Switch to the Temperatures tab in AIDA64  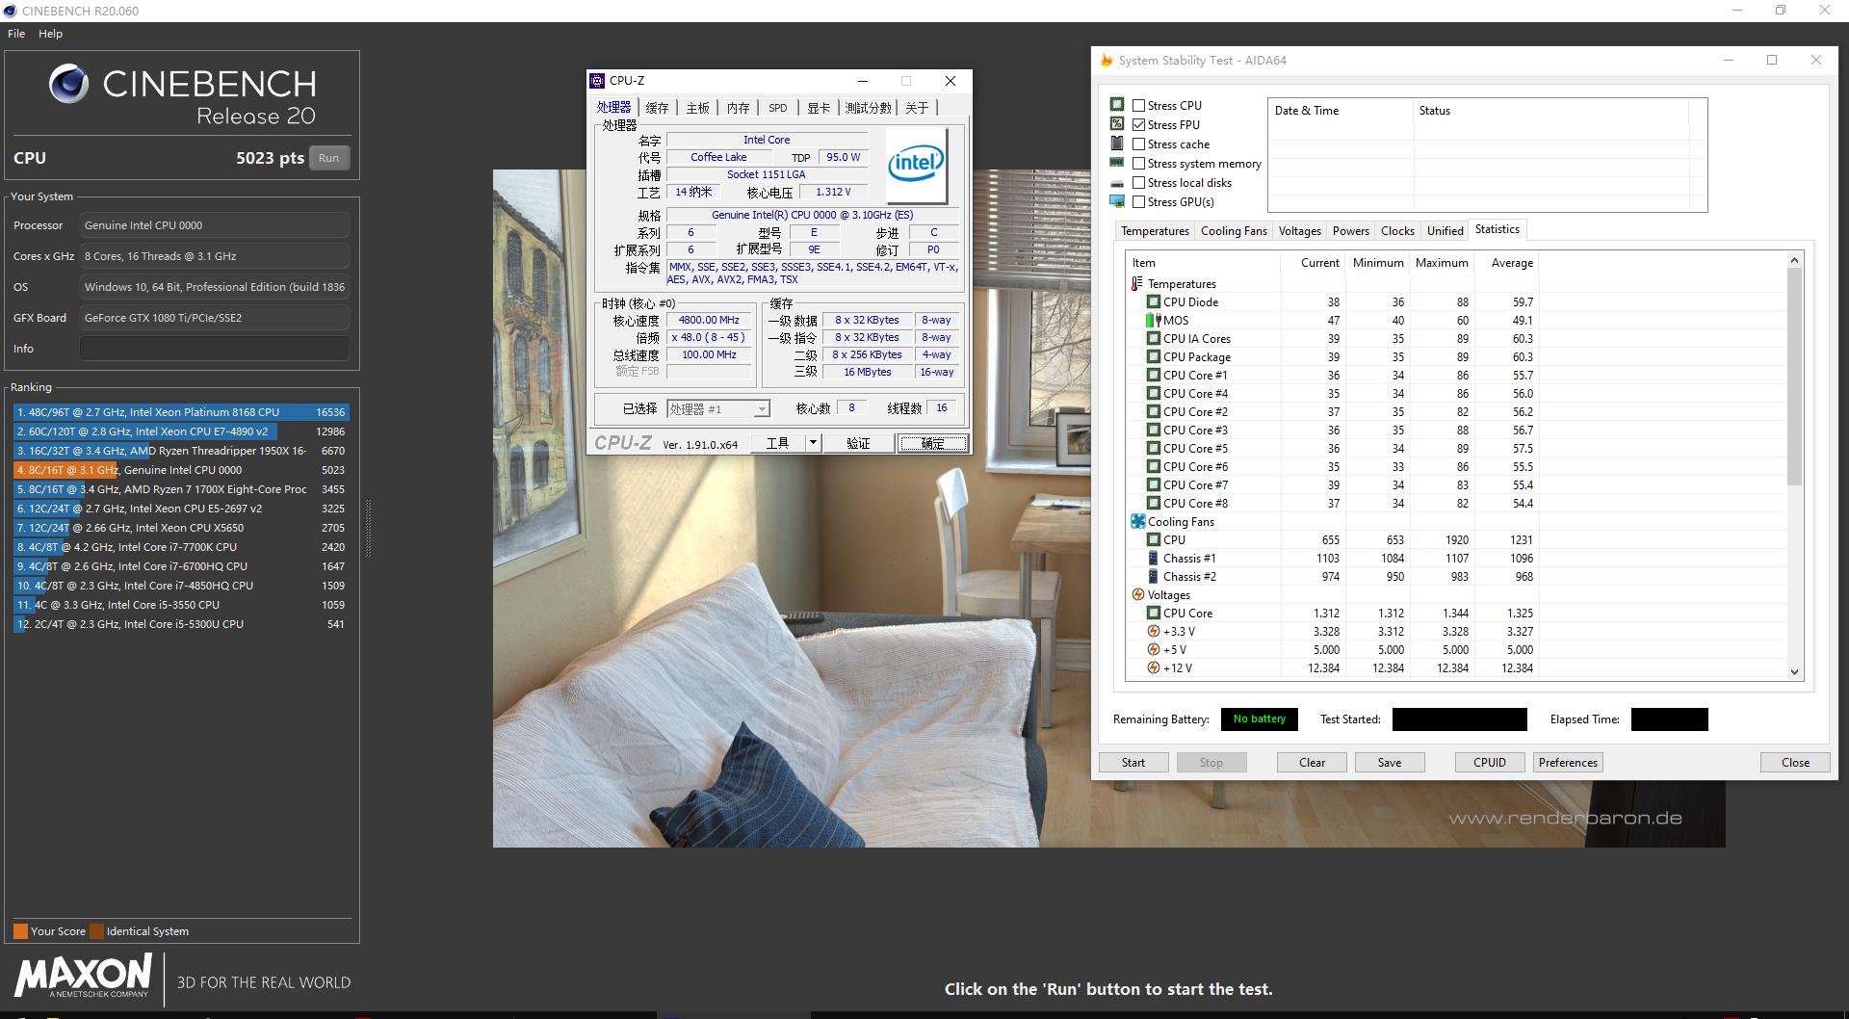(1155, 231)
